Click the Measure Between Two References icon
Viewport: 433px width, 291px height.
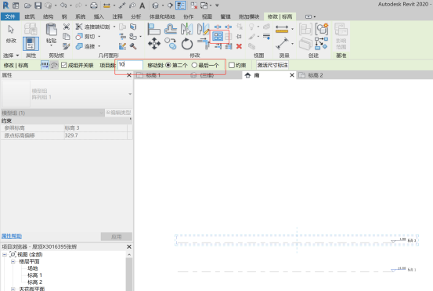(282, 29)
